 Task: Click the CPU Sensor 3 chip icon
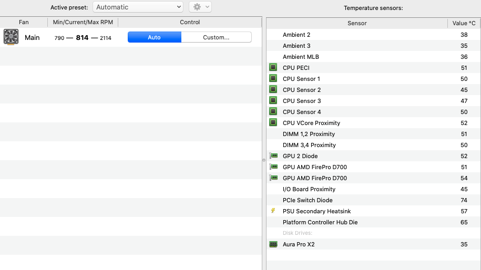(x=273, y=101)
